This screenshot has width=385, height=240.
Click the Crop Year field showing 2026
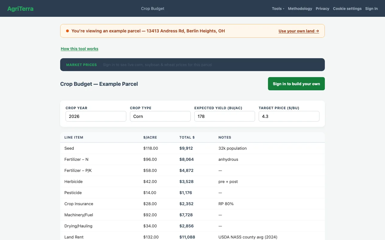tap(96, 116)
